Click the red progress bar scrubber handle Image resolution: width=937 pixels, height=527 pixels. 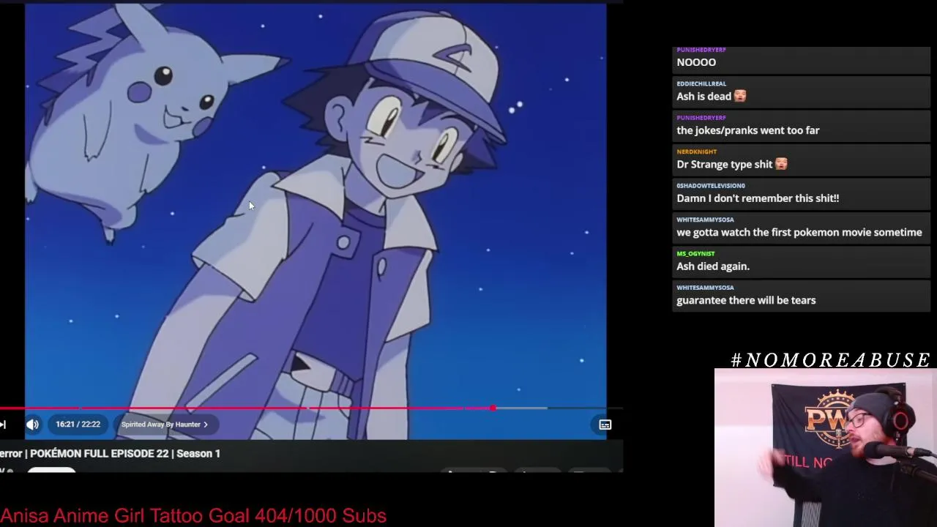[493, 408]
